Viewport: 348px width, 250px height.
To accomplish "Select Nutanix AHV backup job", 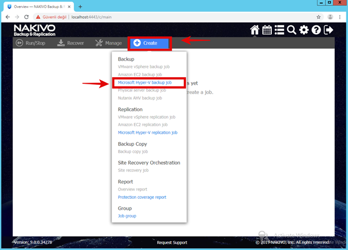I will coord(140,98).
